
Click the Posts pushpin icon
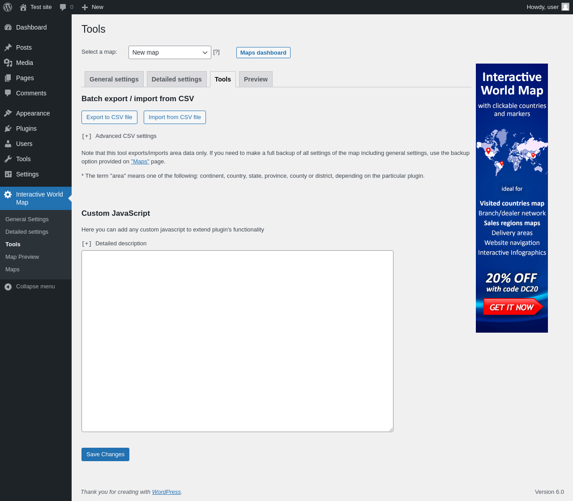pos(8,47)
